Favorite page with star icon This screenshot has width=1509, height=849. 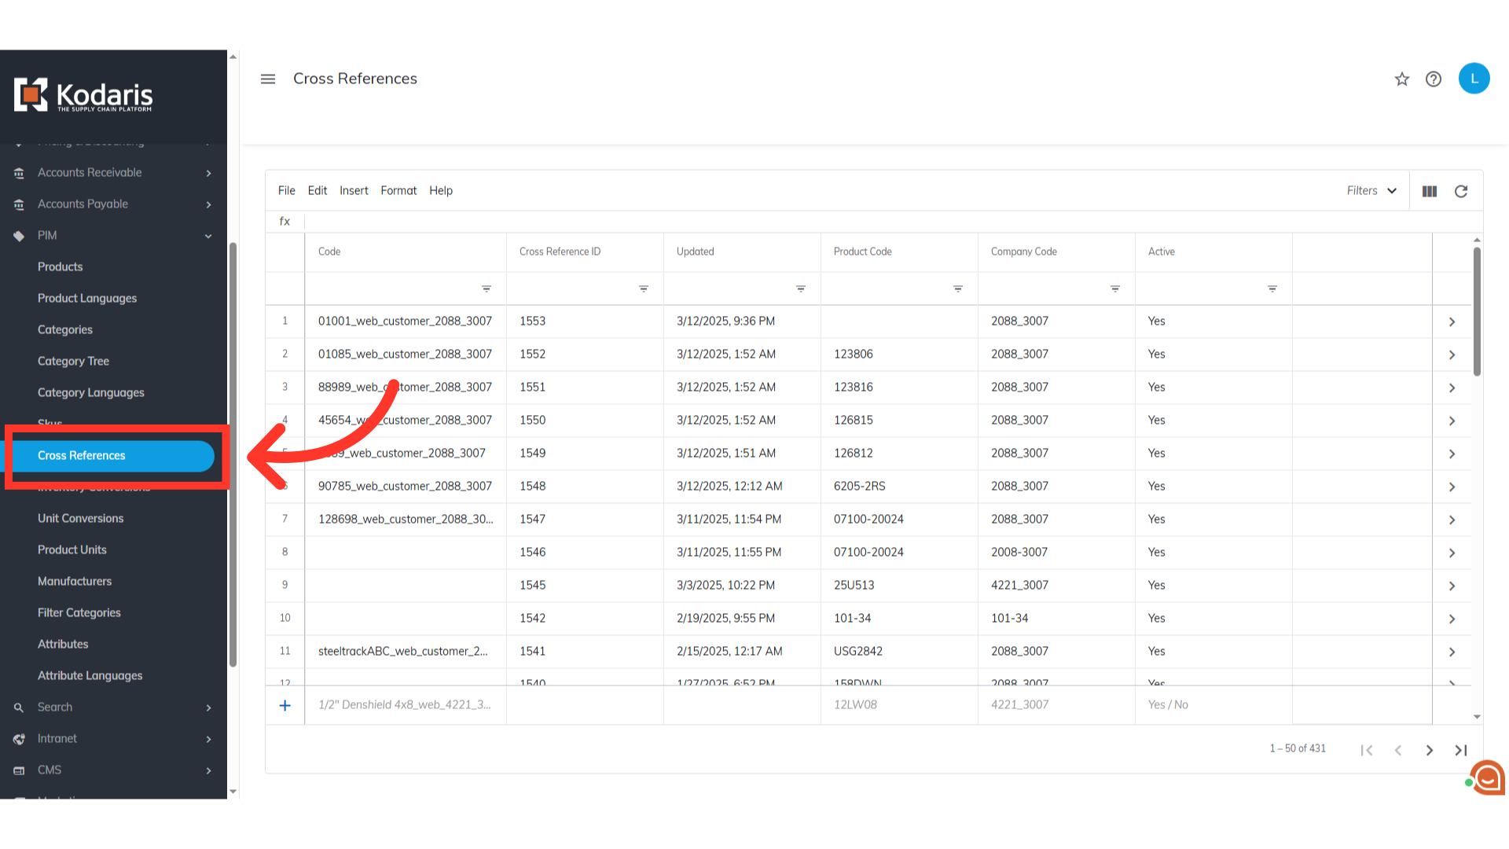pos(1402,79)
